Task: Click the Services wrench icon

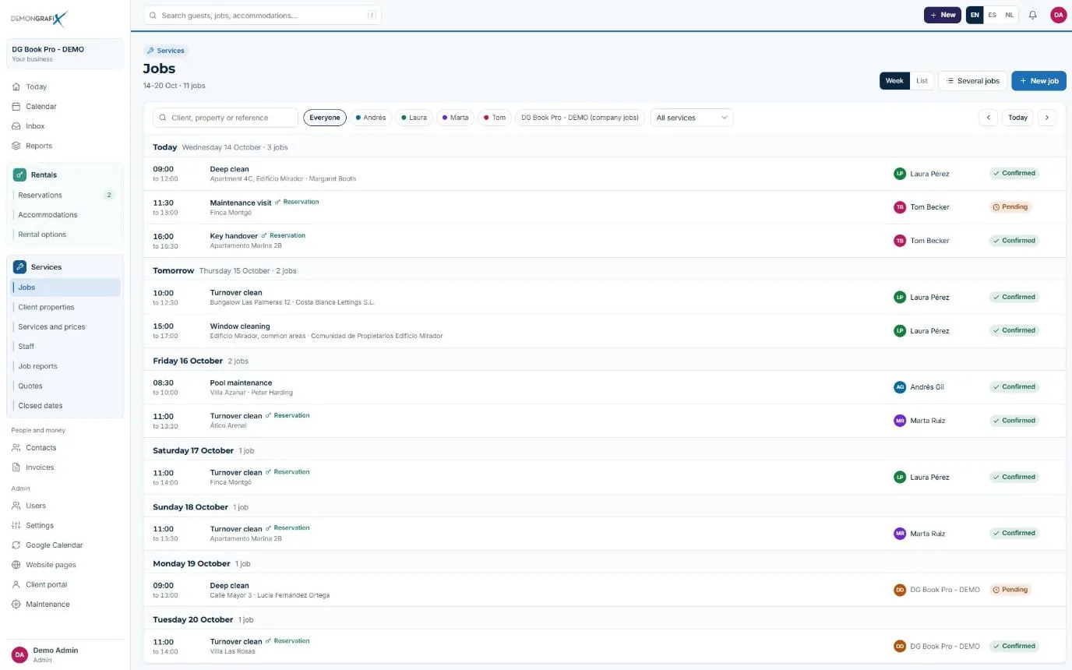Action: pos(19,267)
